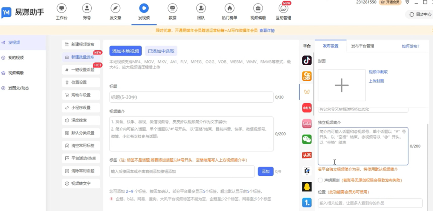The width and height of the screenshot is (433, 211).
Task: Open the 数据 data icon
Action: click(172, 8)
